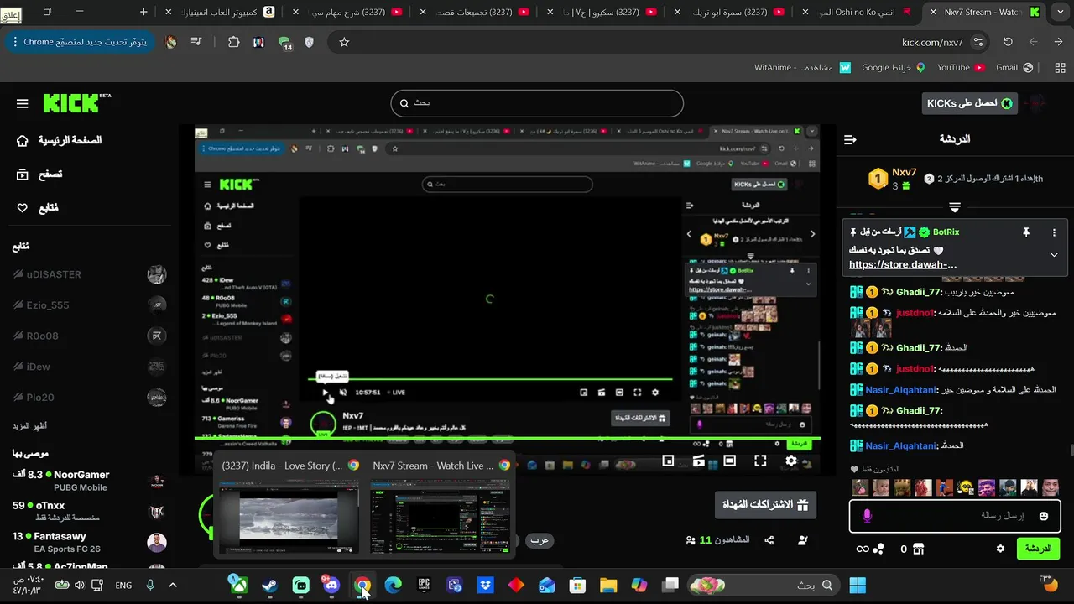Open the Browse sidebar item (تصفح)
This screenshot has width=1074, height=604.
pyautogui.click(x=39, y=174)
